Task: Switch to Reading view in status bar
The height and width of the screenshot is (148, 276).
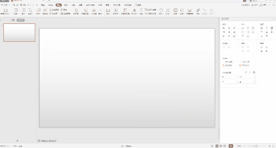Action: (225, 146)
